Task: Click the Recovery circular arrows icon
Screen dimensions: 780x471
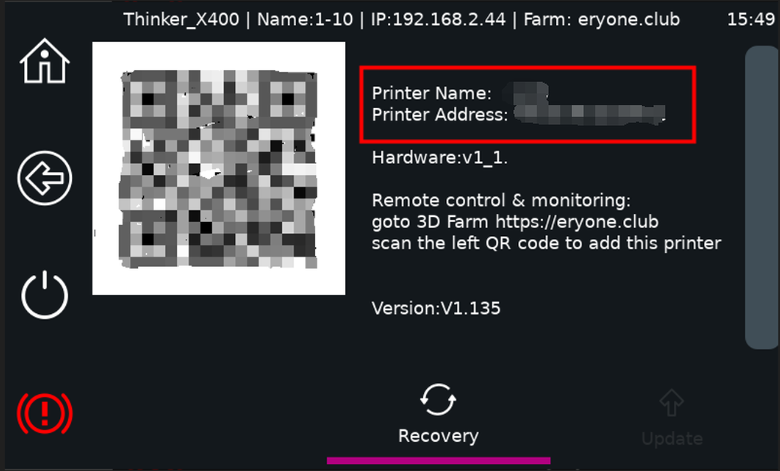Action: pos(438,399)
